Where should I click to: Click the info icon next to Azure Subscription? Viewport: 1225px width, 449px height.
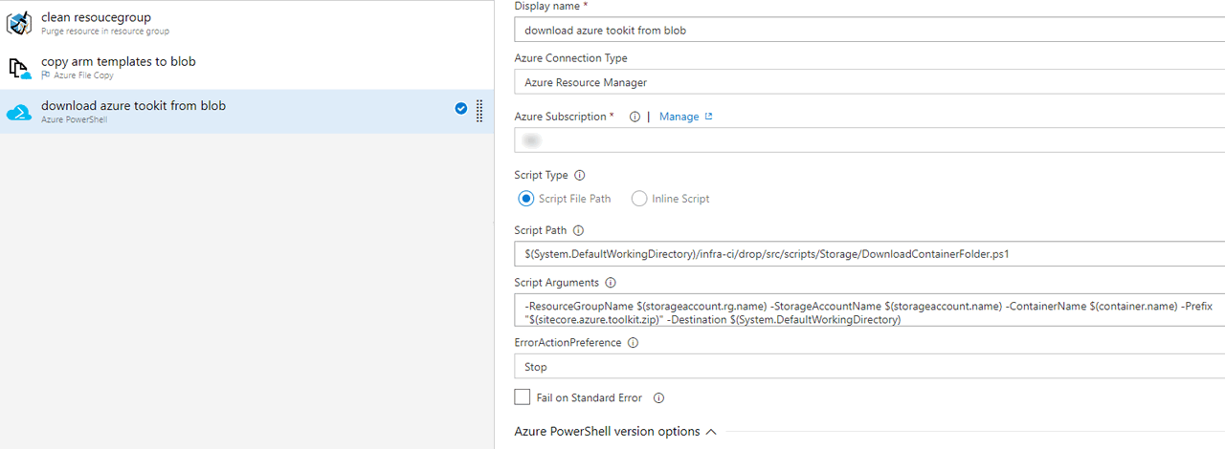coord(635,117)
